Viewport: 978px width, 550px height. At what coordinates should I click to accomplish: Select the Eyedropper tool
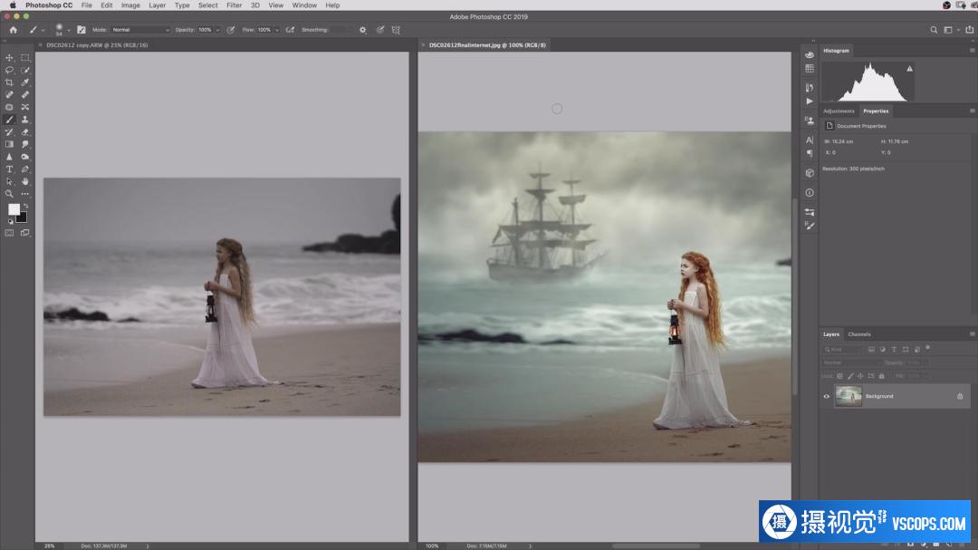coord(25,82)
